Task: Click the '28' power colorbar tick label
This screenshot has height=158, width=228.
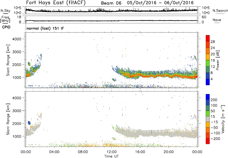Action: point(213,42)
